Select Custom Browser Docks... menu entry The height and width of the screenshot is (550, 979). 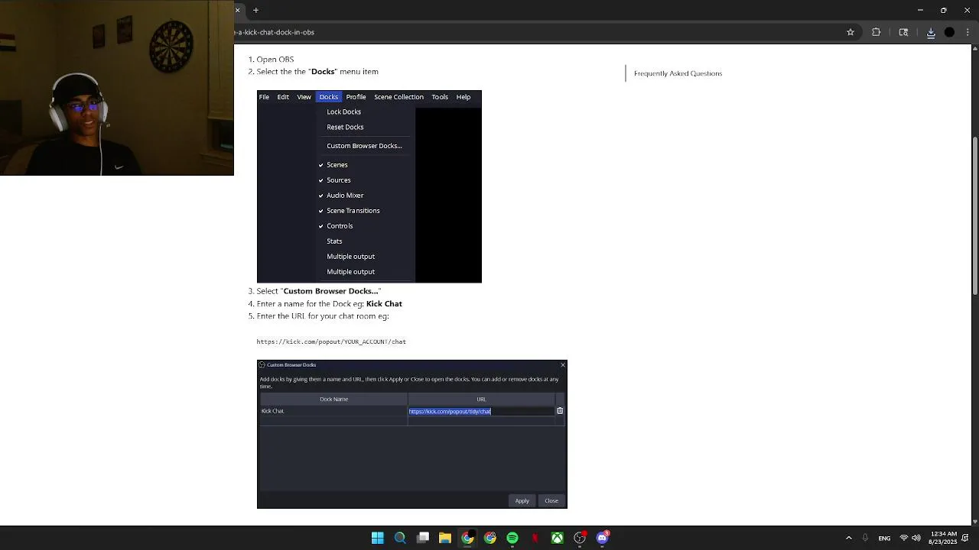tap(365, 146)
